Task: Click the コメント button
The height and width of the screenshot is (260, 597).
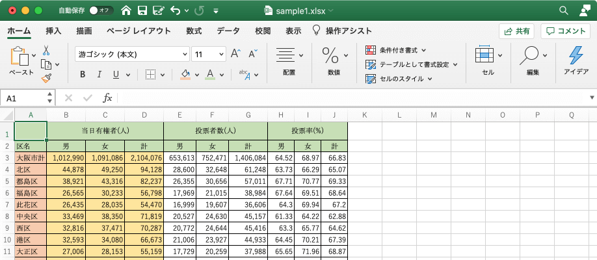Action: pyautogui.click(x=565, y=31)
